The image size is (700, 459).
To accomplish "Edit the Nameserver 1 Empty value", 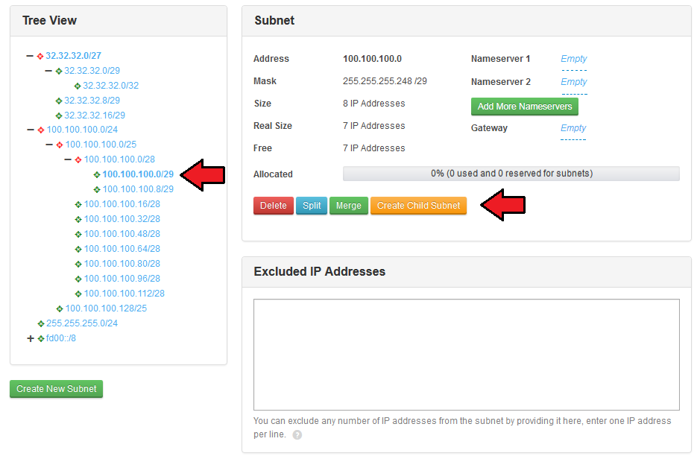I will (574, 59).
